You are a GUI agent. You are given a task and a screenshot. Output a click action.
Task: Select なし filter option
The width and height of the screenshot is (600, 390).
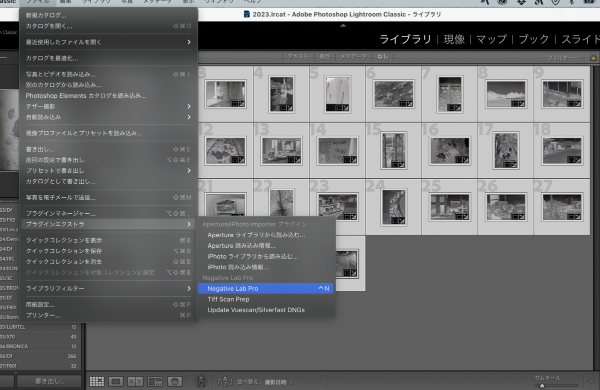[382, 57]
